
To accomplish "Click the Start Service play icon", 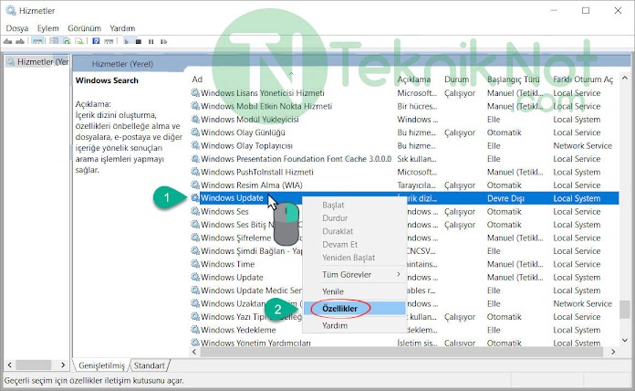I will tap(126, 41).
